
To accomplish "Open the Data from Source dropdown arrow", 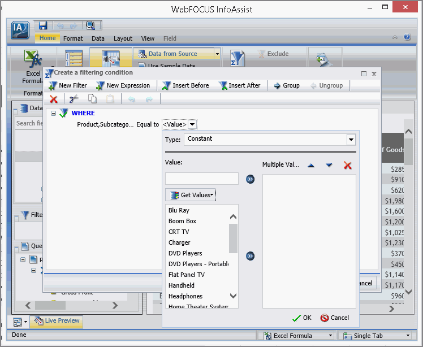I will (x=217, y=54).
